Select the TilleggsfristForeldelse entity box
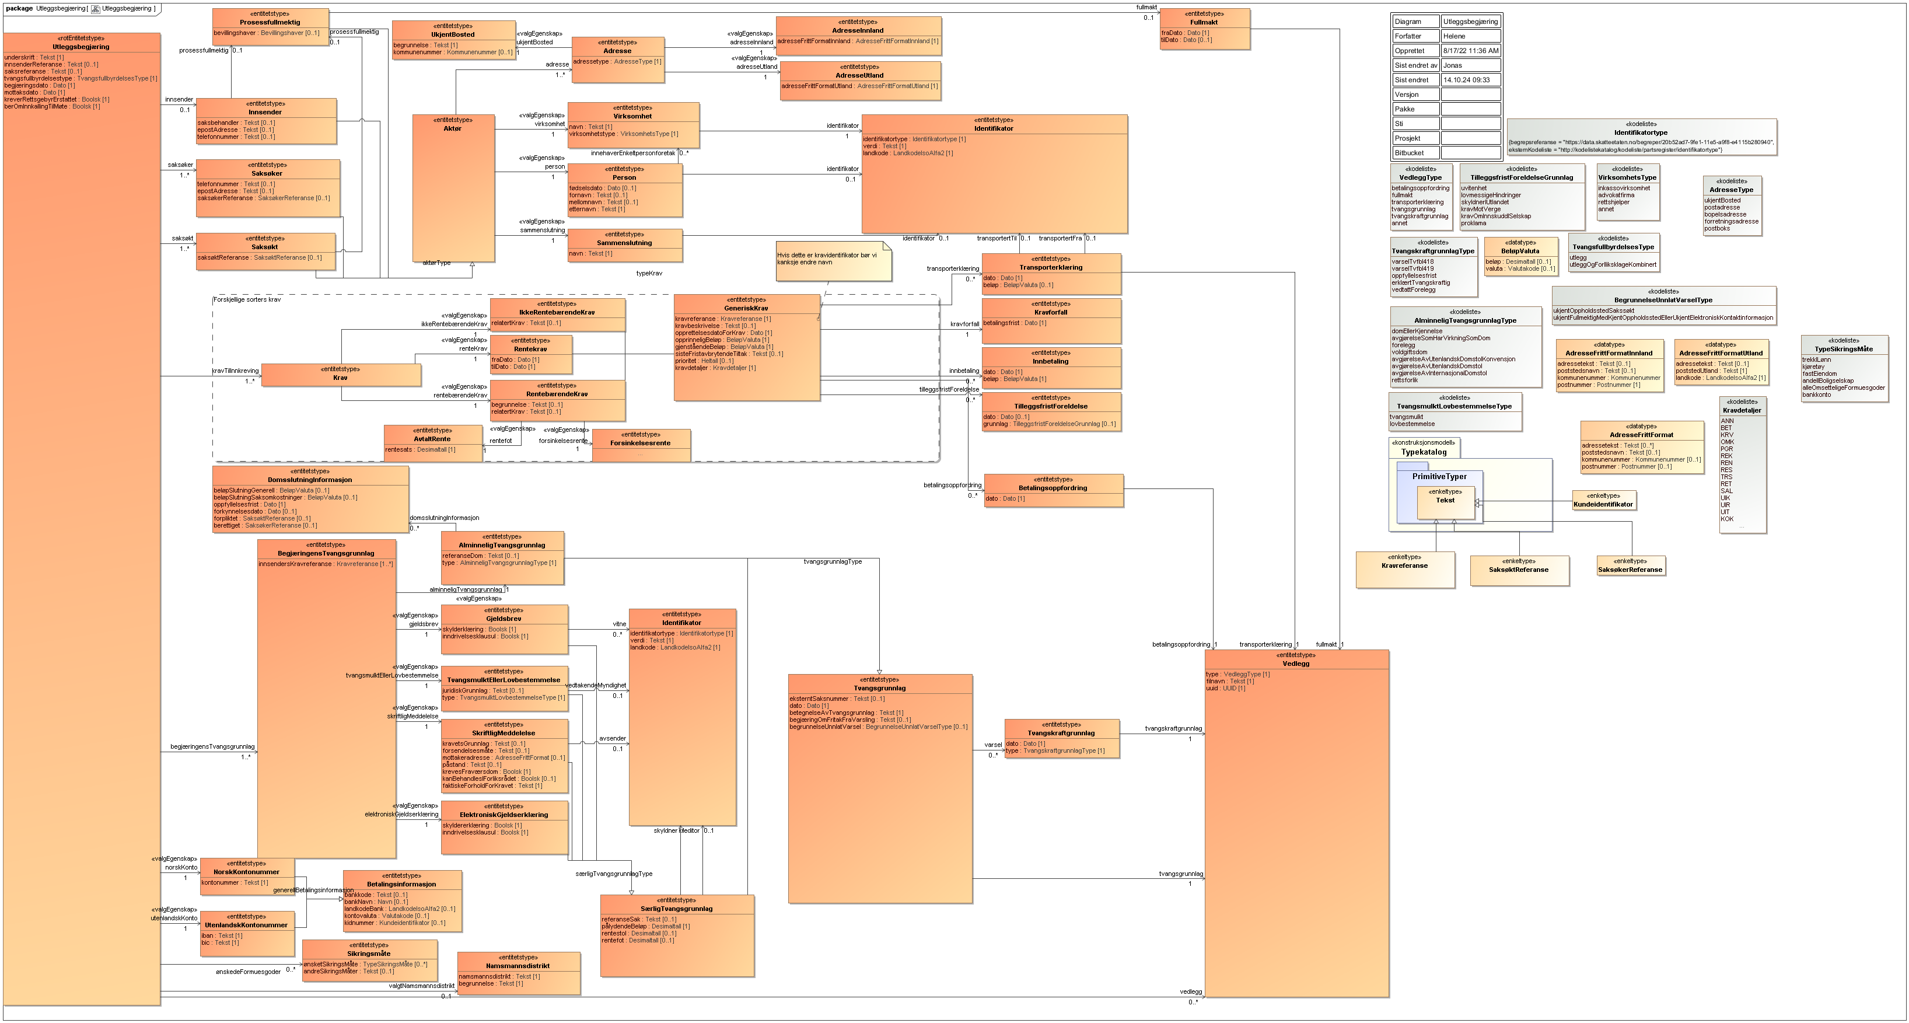Image resolution: width=1909 pixels, height=1023 pixels. click(1051, 411)
